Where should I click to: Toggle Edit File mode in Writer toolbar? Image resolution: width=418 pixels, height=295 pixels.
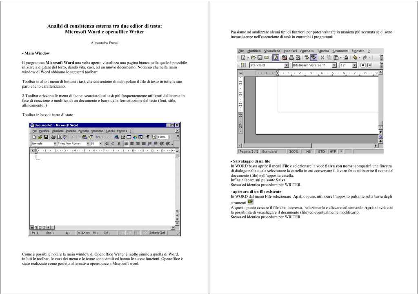pos(276,57)
